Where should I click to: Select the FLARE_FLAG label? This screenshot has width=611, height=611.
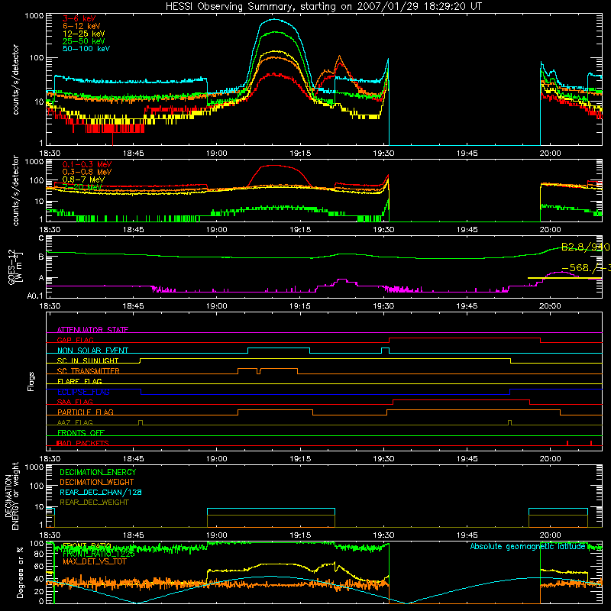(x=79, y=381)
